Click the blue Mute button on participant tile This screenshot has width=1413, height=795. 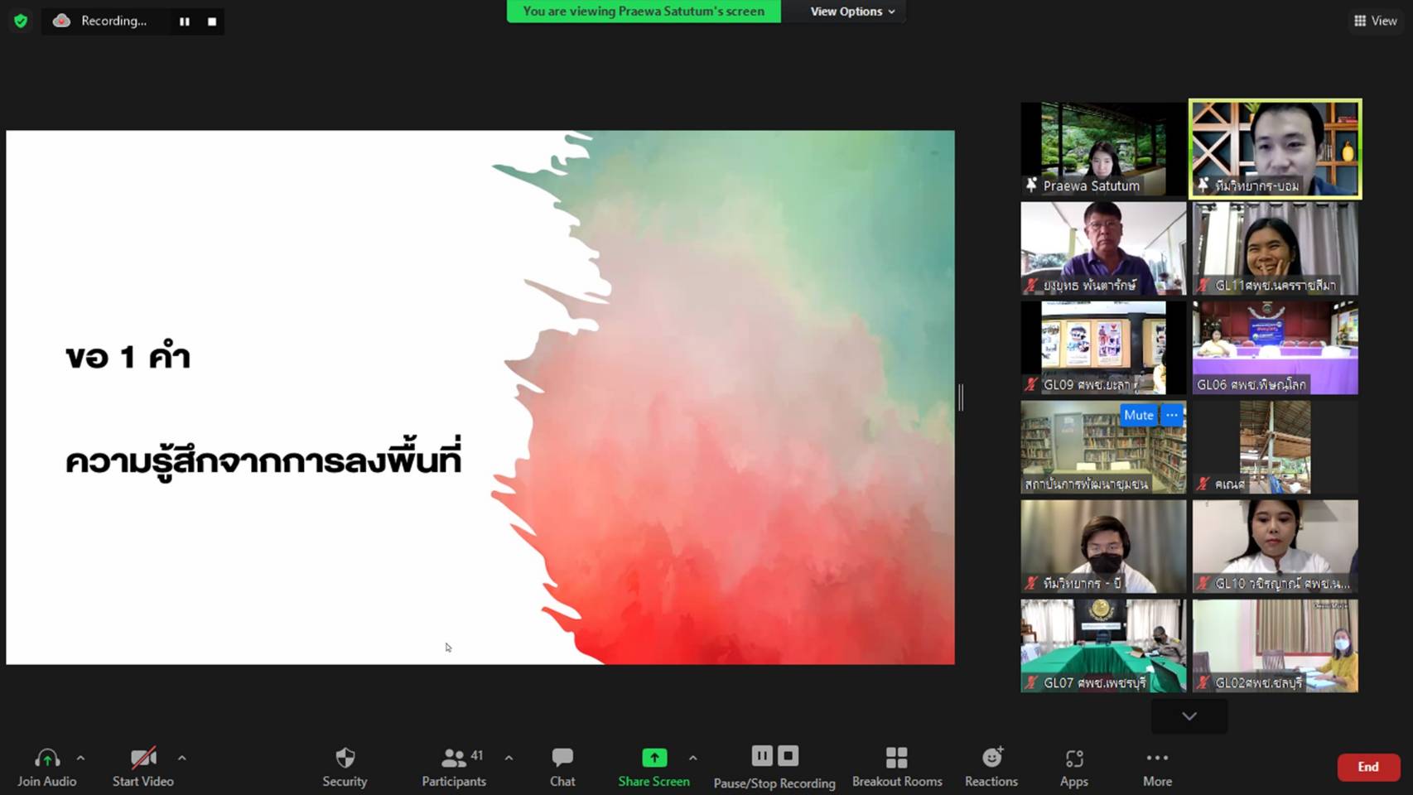tap(1138, 415)
